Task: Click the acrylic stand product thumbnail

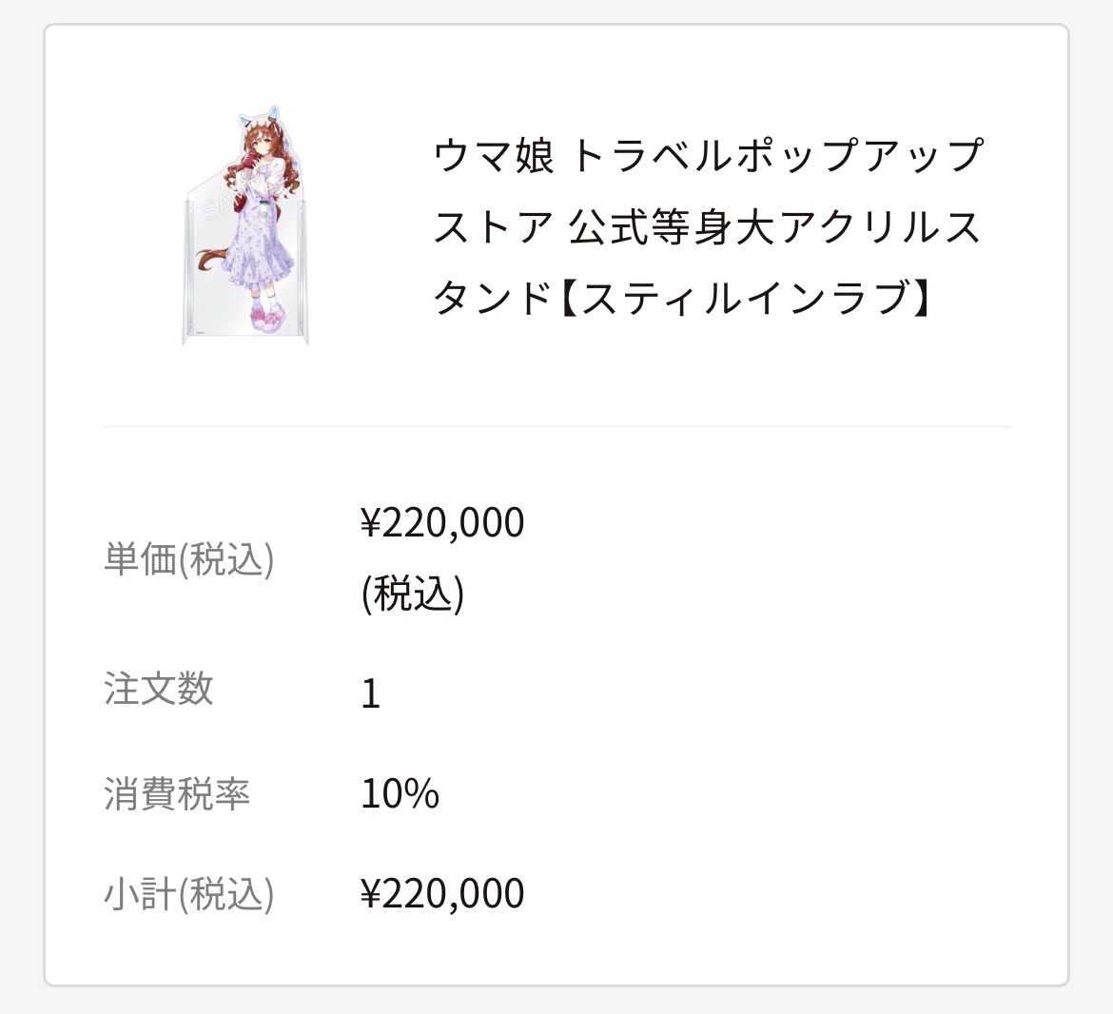Action: [245, 229]
